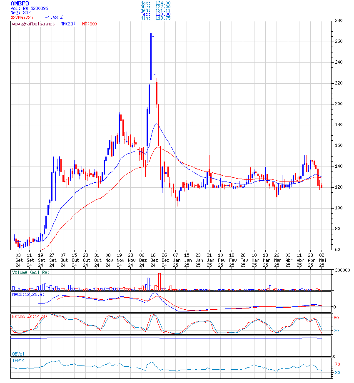
Task: Click the 120 price axis label
Action: [x=339, y=187]
